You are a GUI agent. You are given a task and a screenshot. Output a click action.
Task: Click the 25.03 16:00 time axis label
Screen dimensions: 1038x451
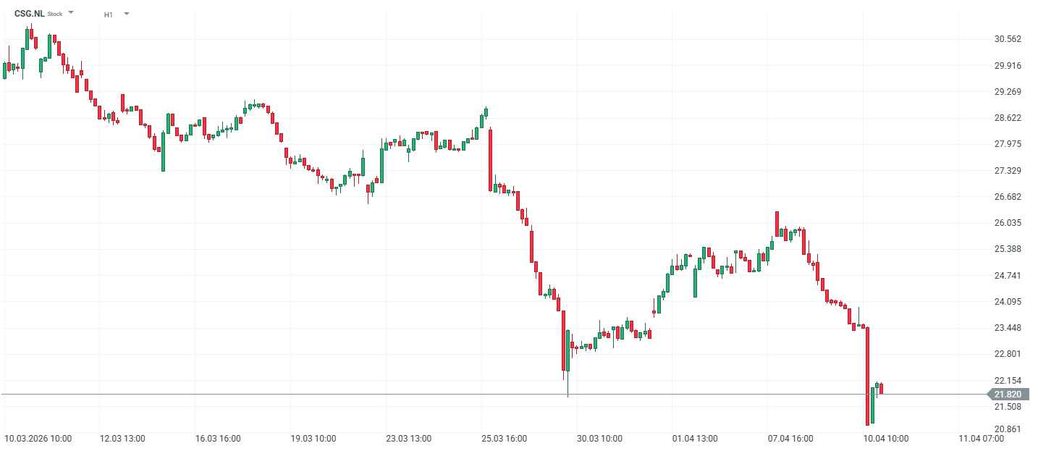(x=504, y=439)
